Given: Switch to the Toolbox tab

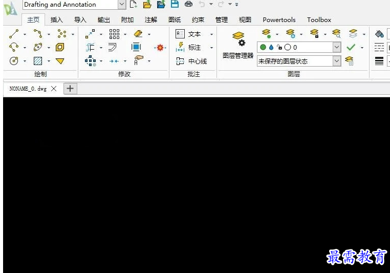Looking at the screenshot, I should 319,19.
